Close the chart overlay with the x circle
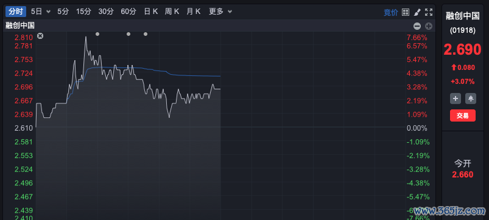 coord(40,36)
